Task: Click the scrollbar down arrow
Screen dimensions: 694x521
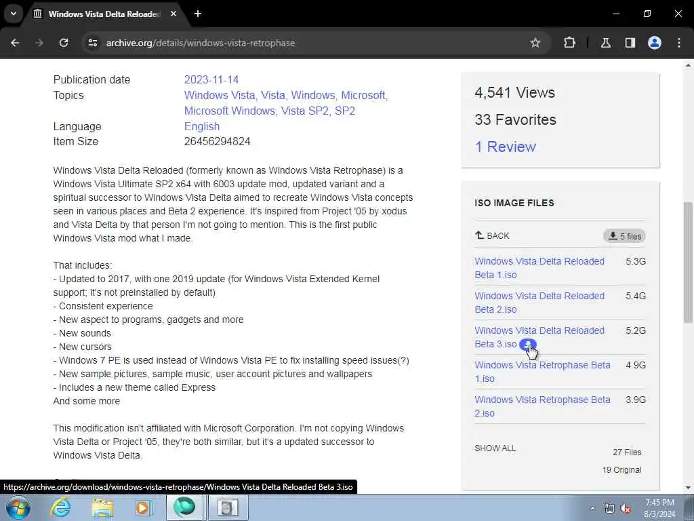Action: (x=688, y=487)
